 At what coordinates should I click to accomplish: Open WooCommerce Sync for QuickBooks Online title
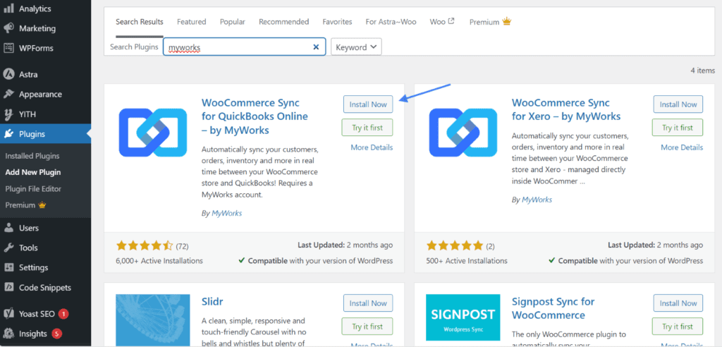click(255, 116)
